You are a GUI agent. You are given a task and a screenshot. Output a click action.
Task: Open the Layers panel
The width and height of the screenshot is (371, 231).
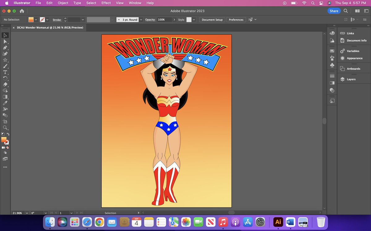(351, 79)
